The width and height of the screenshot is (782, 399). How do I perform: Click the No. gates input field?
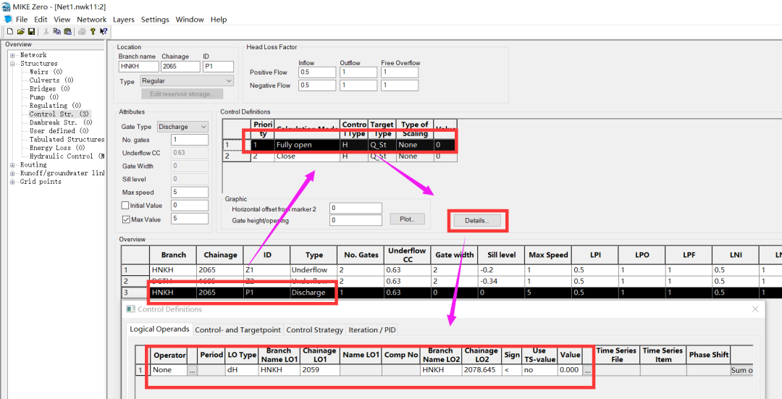pyautogui.click(x=190, y=140)
